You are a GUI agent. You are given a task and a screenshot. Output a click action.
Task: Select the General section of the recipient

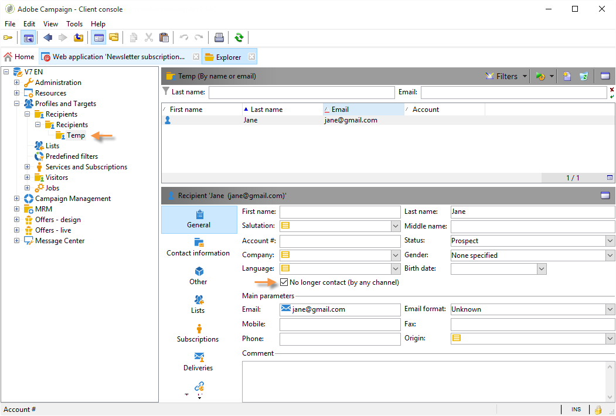pos(199,220)
